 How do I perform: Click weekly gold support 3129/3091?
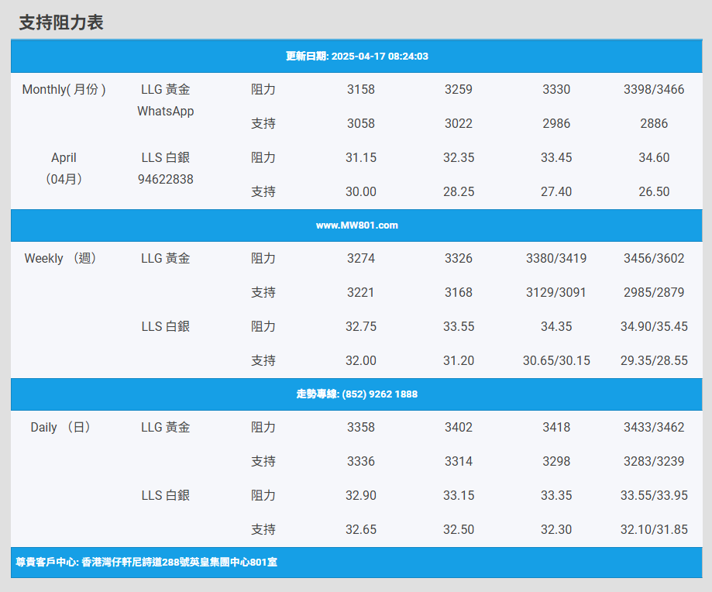[556, 292]
